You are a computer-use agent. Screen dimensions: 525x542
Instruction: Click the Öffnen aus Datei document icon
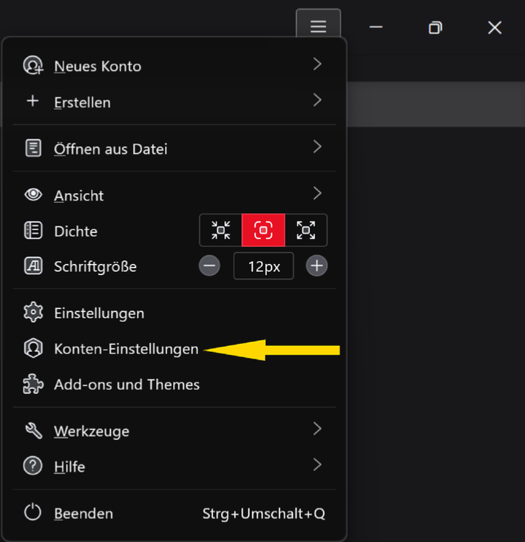pos(33,149)
